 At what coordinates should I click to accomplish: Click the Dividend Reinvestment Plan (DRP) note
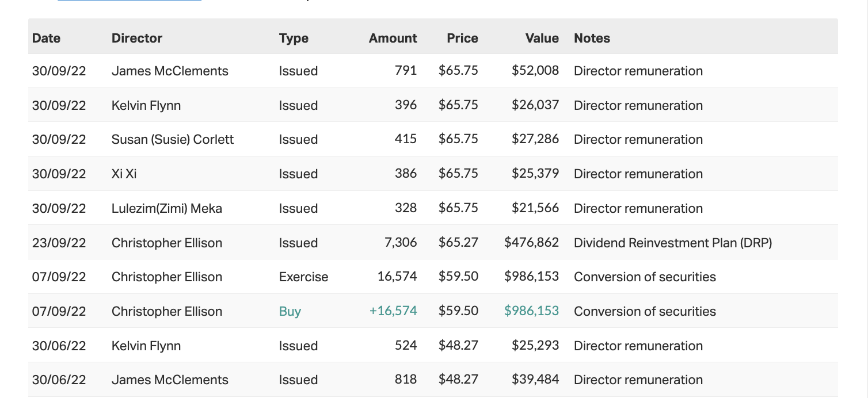click(x=673, y=243)
